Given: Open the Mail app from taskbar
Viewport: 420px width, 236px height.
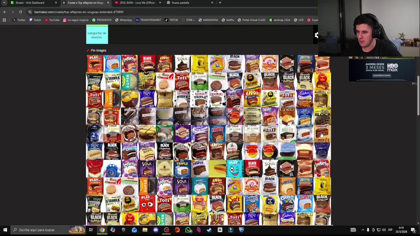Looking at the screenshot, I should (x=134, y=230).
